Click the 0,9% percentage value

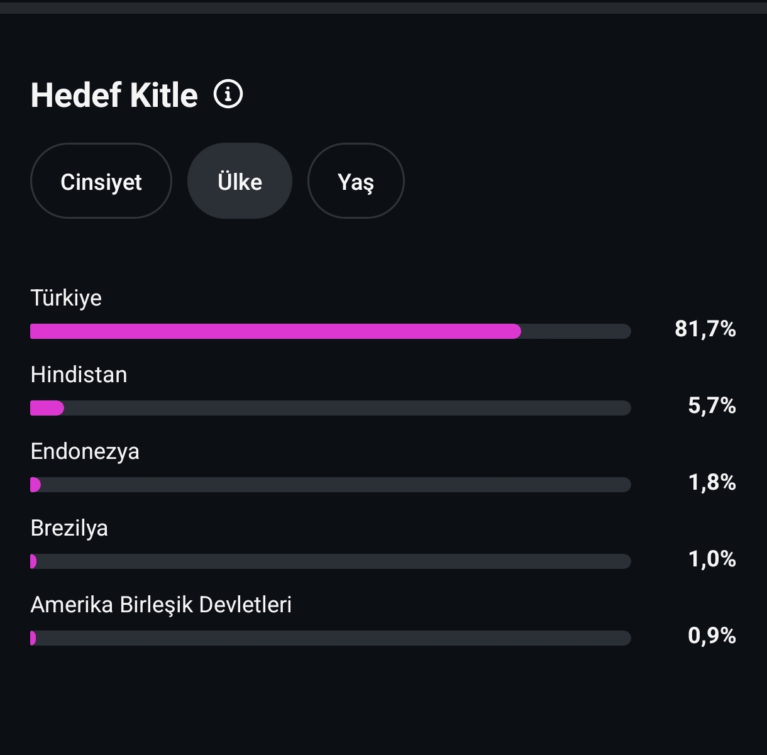coord(712,636)
